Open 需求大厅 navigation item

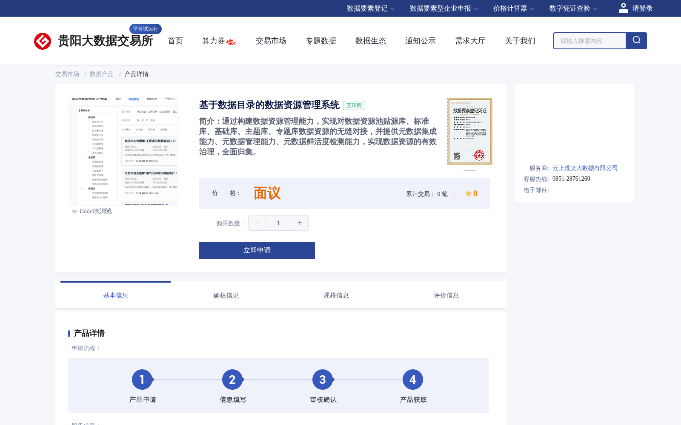click(x=470, y=41)
